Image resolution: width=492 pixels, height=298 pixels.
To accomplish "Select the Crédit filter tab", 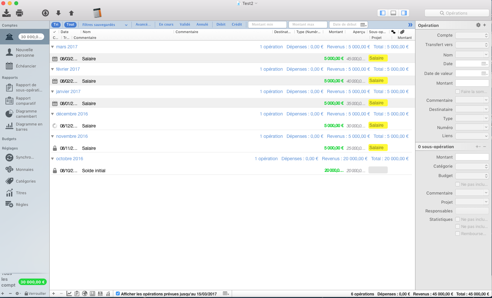I will 237,25.
